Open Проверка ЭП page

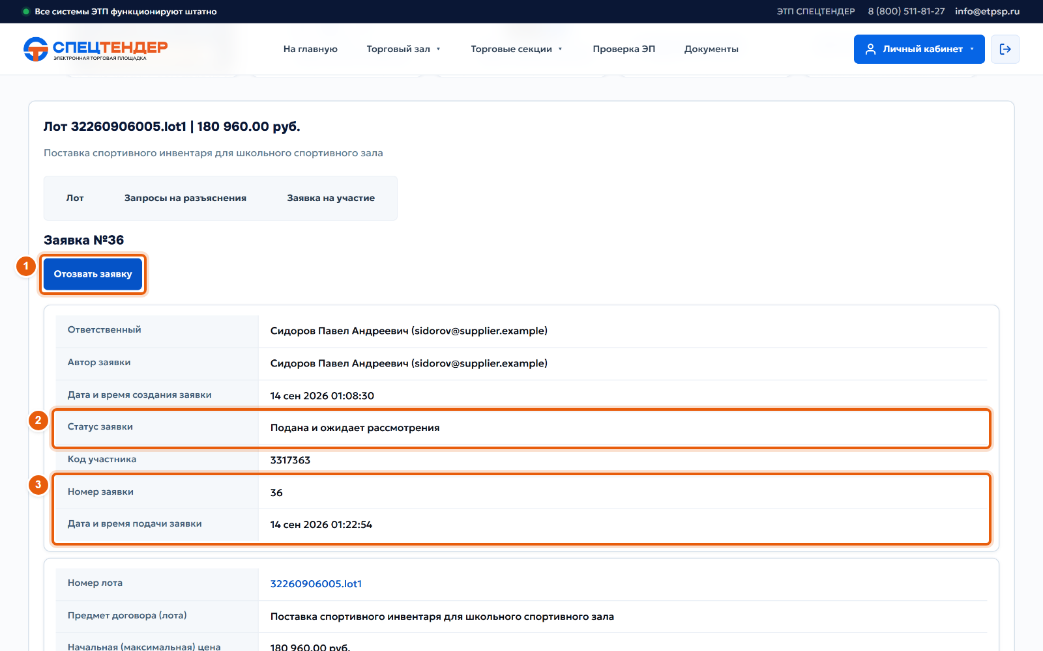[624, 49]
